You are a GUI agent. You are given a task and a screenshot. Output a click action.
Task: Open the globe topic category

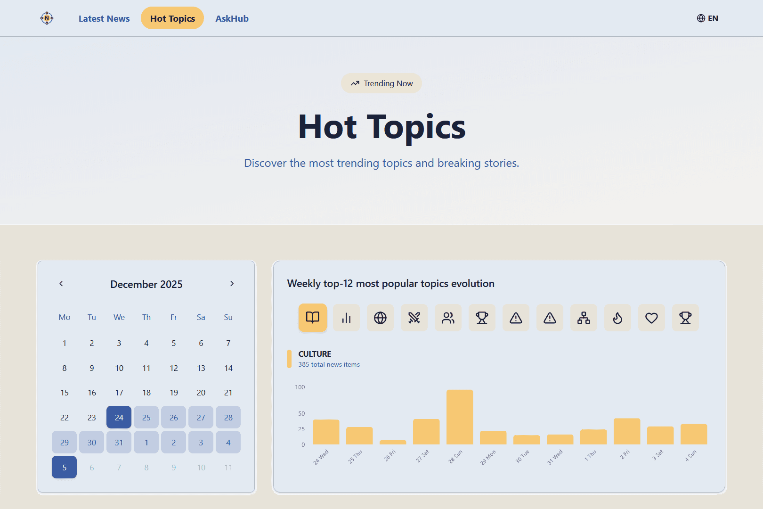pyautogui.click(x=380, y=318)
